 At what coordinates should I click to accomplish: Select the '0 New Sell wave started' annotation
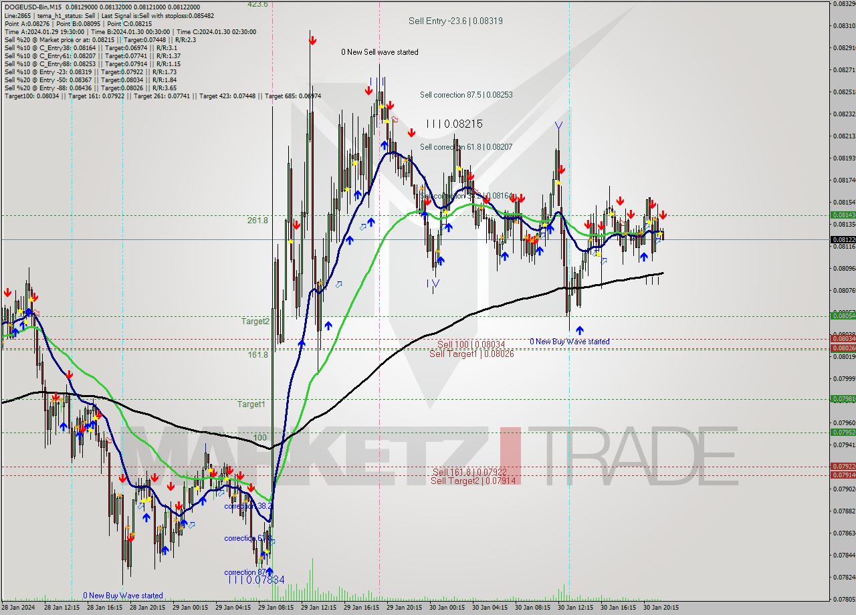pyautogui.click(x=380, y=52)
